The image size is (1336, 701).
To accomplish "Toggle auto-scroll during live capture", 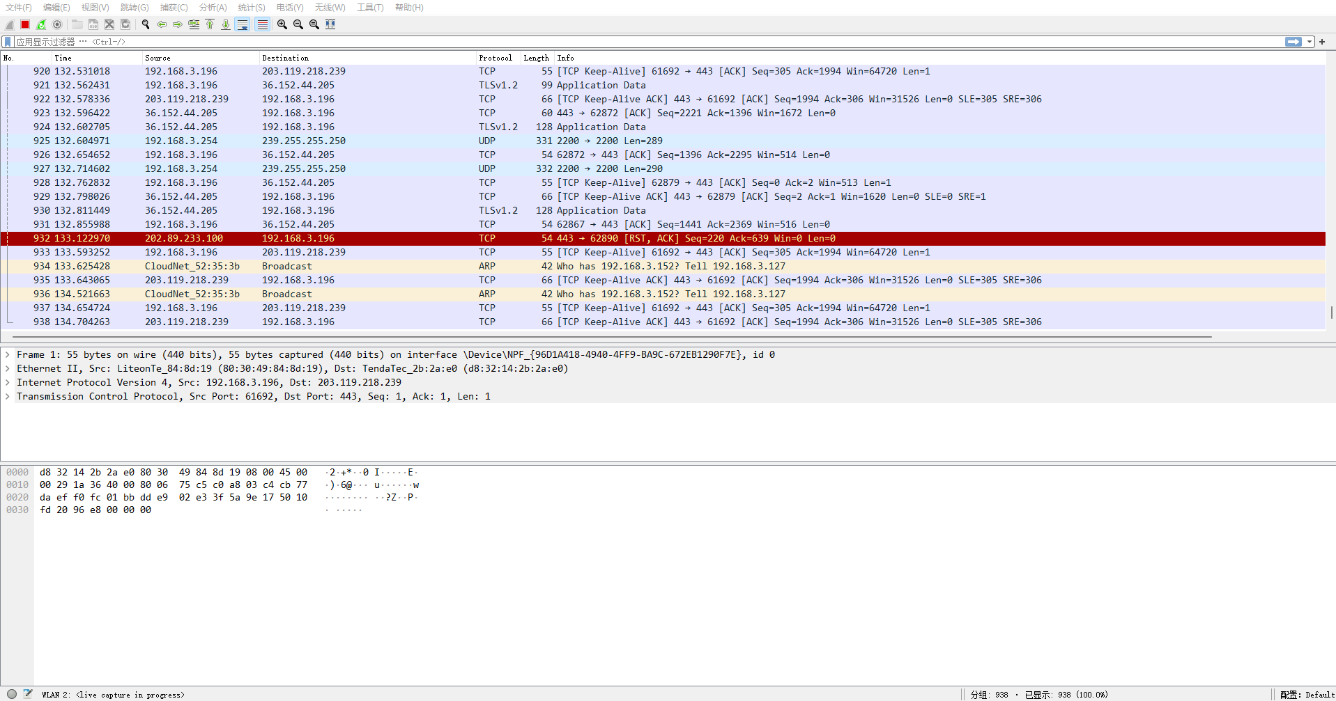I will [243, 24].
